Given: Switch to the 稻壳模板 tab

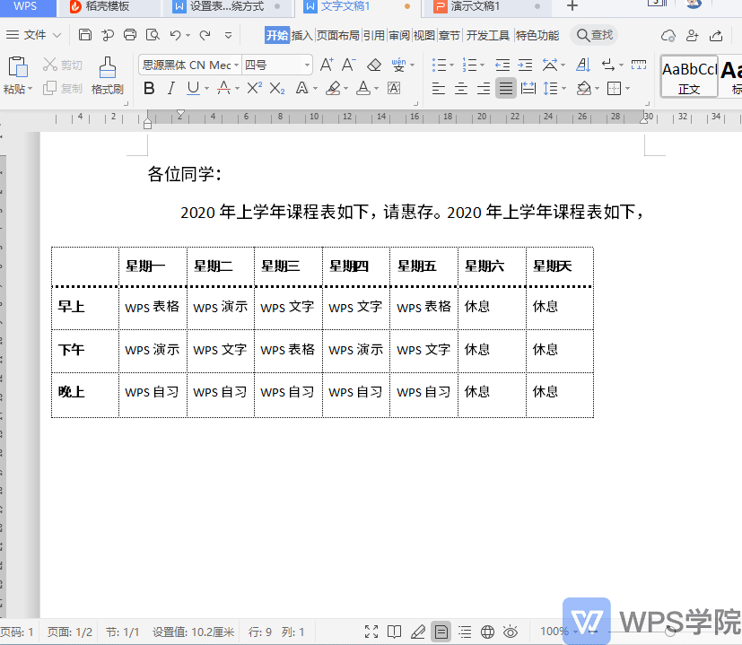Looking at the screenshot, I should (x=109, y=6).
